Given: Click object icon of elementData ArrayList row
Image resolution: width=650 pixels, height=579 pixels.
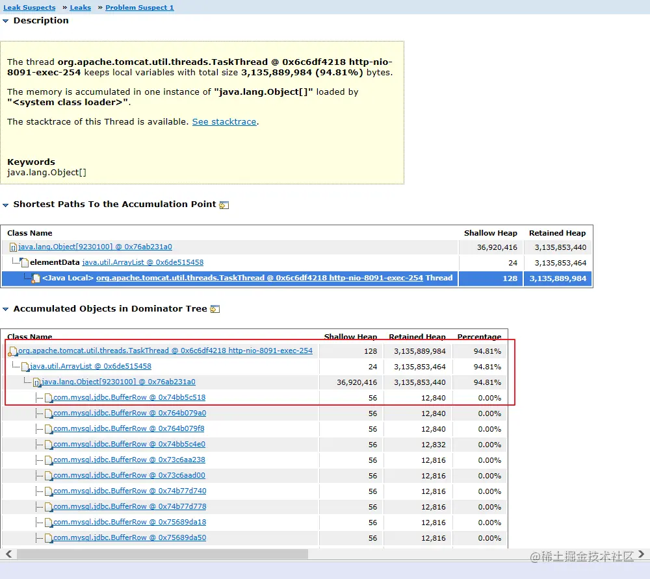Looking at the screenshot, I should 25,263.
